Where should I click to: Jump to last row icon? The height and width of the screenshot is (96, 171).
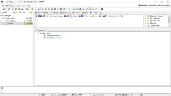tap(49, 9)
